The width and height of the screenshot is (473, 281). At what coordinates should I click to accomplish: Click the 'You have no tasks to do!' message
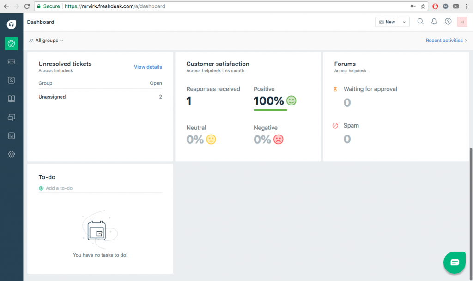(x=100, y=255)
